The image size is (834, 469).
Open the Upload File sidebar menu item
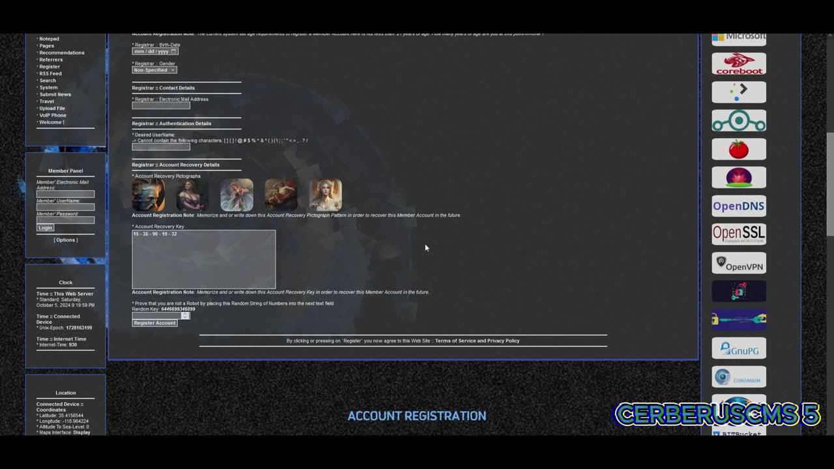click(52, 108)
